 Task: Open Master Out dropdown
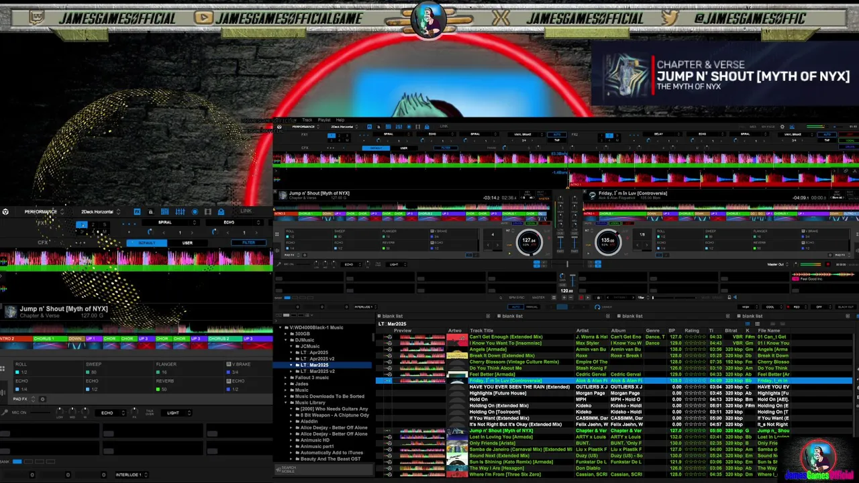(x=777, y=264)
